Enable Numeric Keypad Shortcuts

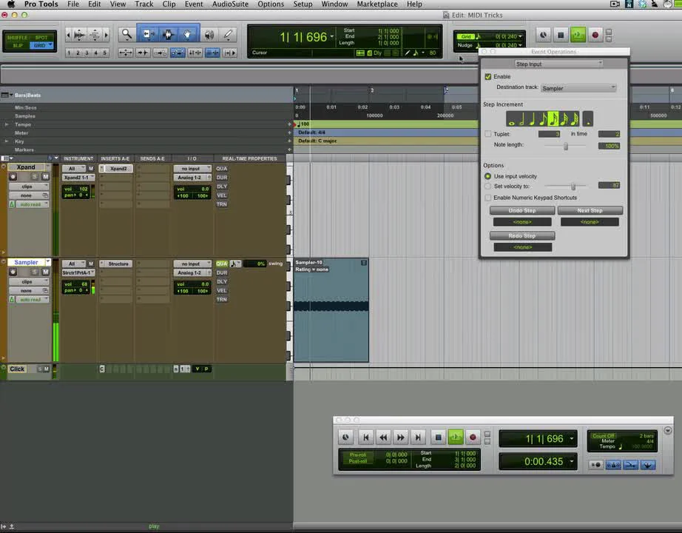coord(487,198)
